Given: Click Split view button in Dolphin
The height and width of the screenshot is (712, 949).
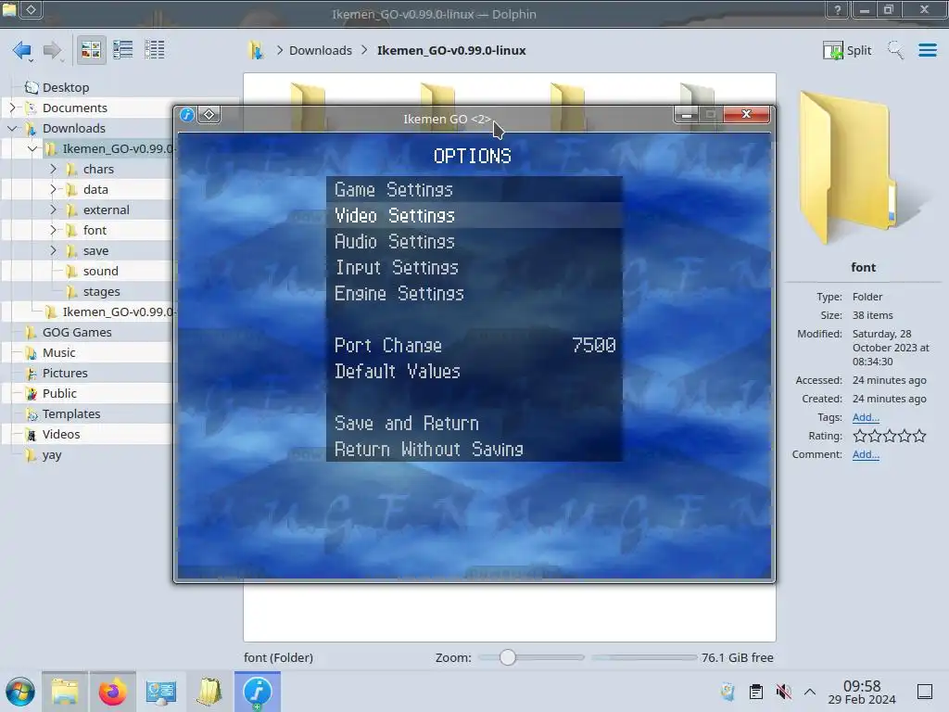Looking at the screenshot, I should tap(847, 50).
